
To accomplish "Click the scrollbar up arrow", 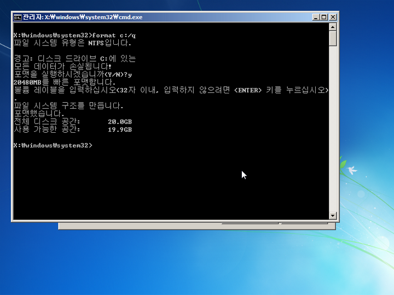I will 333,27.
